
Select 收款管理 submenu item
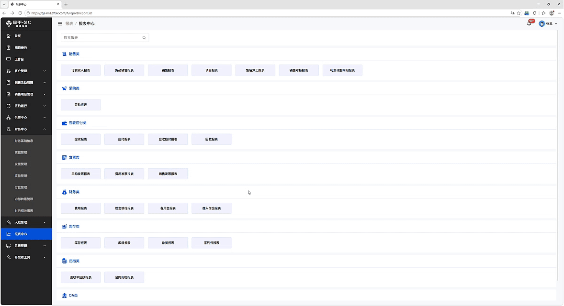click(x=21, y=176)
